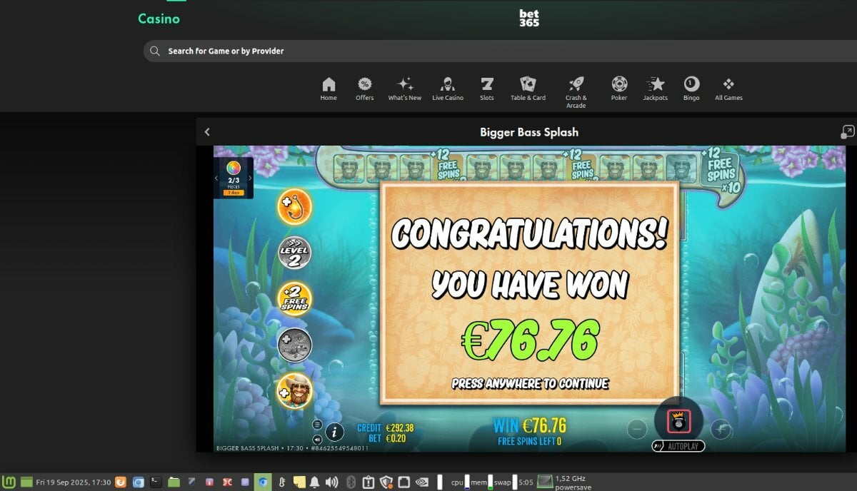Increase the bet with the plus button
Screen dimensions: 857x491
pyautogui.click(x=721, y=429)
